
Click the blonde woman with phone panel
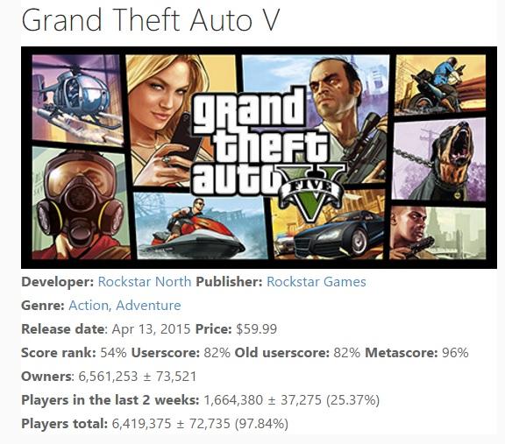pos(167,119)
